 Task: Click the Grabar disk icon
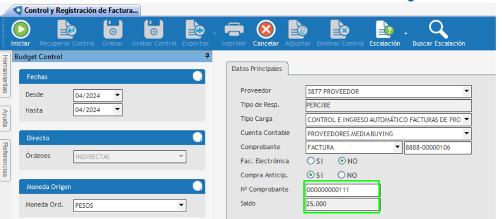(113, 30)
